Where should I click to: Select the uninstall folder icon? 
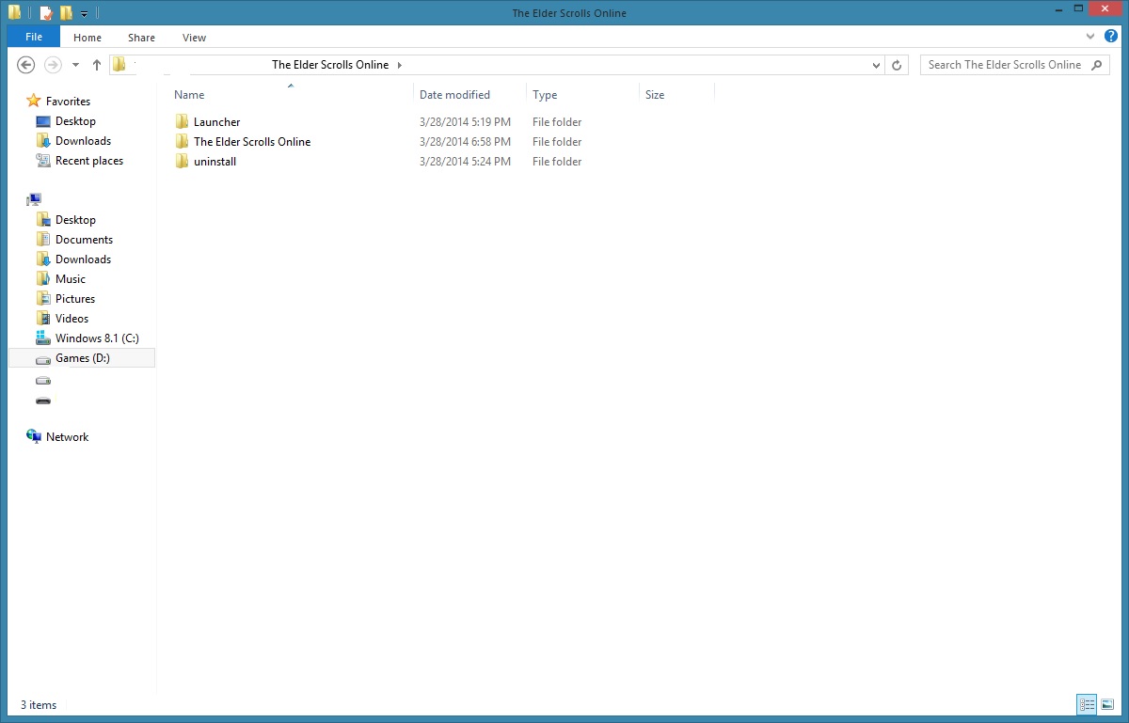click(183, 162)
